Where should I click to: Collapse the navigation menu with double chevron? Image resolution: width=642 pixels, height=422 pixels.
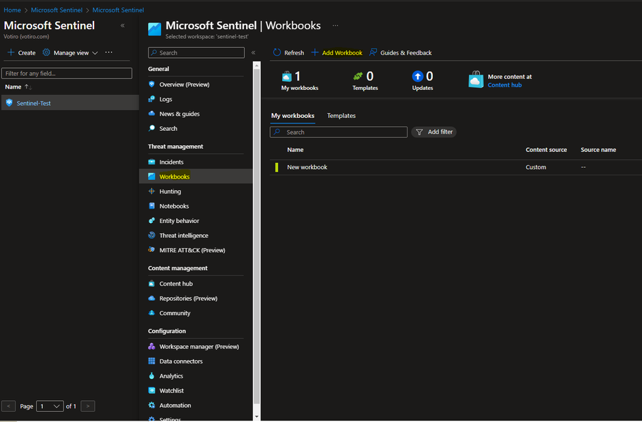pos(254,52)
